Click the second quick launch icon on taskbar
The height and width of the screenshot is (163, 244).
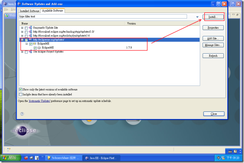(32, 158)
